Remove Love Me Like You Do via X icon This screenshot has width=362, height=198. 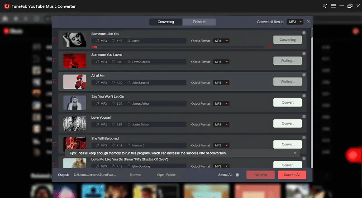[x=304, y=159]
